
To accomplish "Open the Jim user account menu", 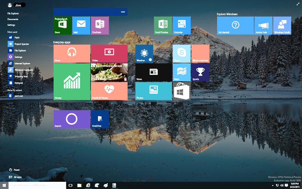I will (x=17, y=5).
